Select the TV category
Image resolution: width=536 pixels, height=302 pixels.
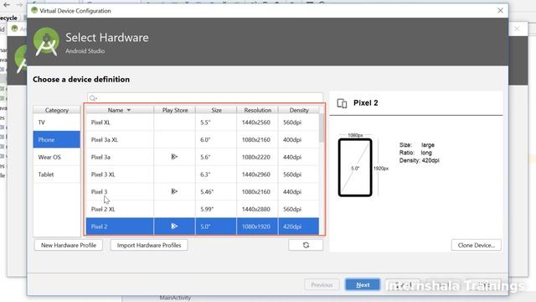[57, 122]
